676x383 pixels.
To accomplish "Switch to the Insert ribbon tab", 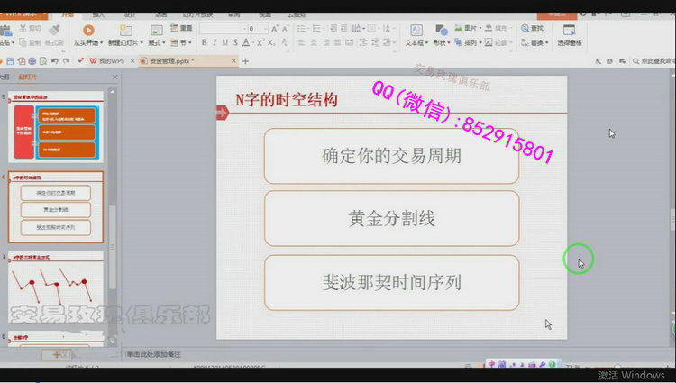I will tap(99, 14).
